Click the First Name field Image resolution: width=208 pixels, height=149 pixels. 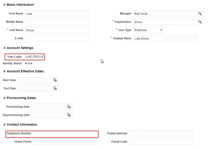coord(57,14)
